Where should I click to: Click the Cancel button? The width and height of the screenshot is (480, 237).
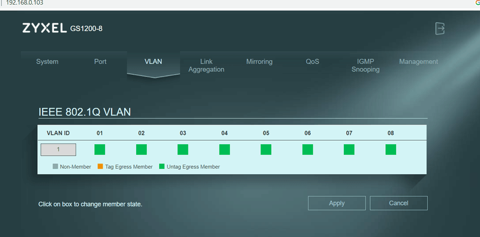pyautogui.click(x=398, y=203)
